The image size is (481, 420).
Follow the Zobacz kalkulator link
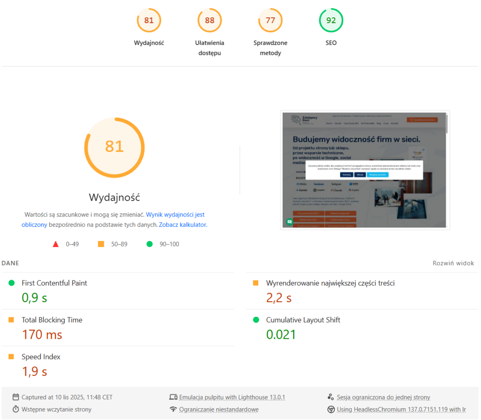click(x=182, y=225)
